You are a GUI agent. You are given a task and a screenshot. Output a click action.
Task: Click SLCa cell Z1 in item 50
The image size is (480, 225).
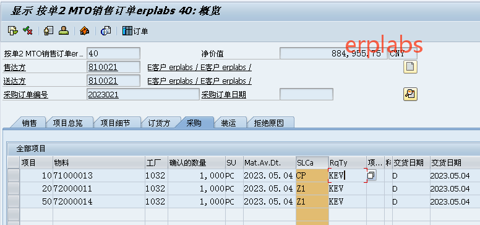312,201
